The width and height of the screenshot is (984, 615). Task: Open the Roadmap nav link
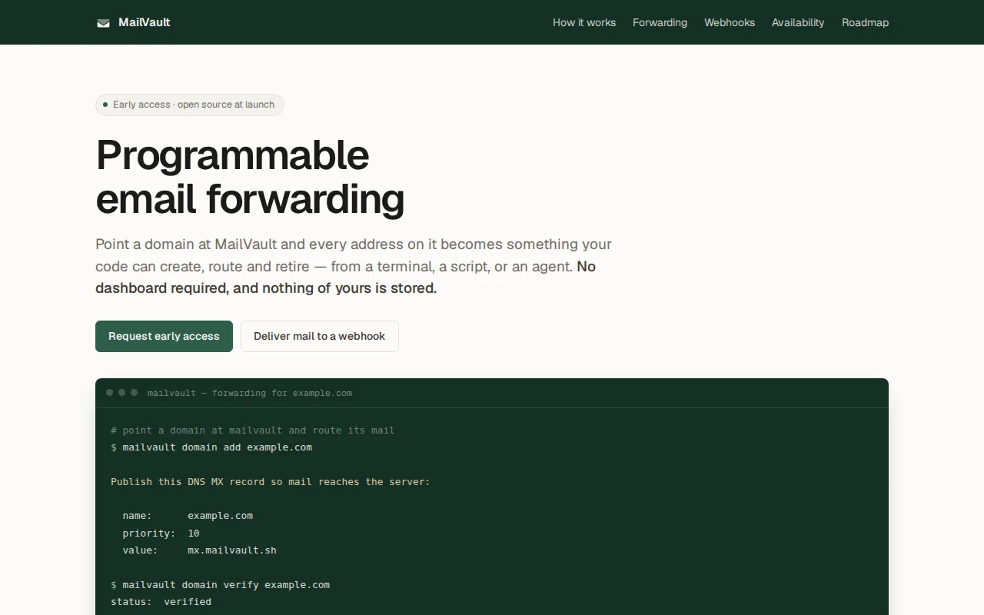[865, 22]
